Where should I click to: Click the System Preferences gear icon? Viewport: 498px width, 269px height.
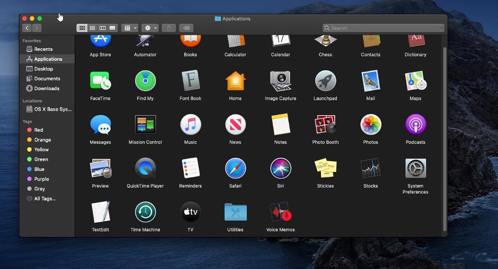416,168
